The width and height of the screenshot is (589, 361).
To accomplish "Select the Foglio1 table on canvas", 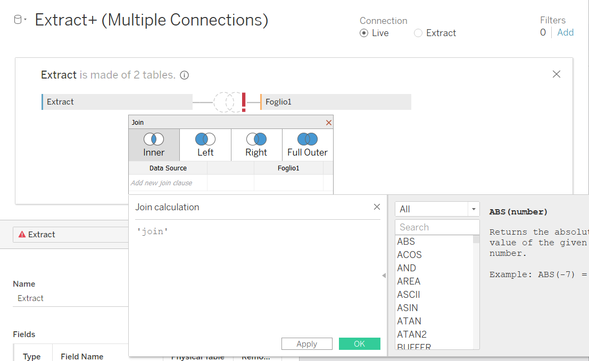I will (x=335, y=102).
